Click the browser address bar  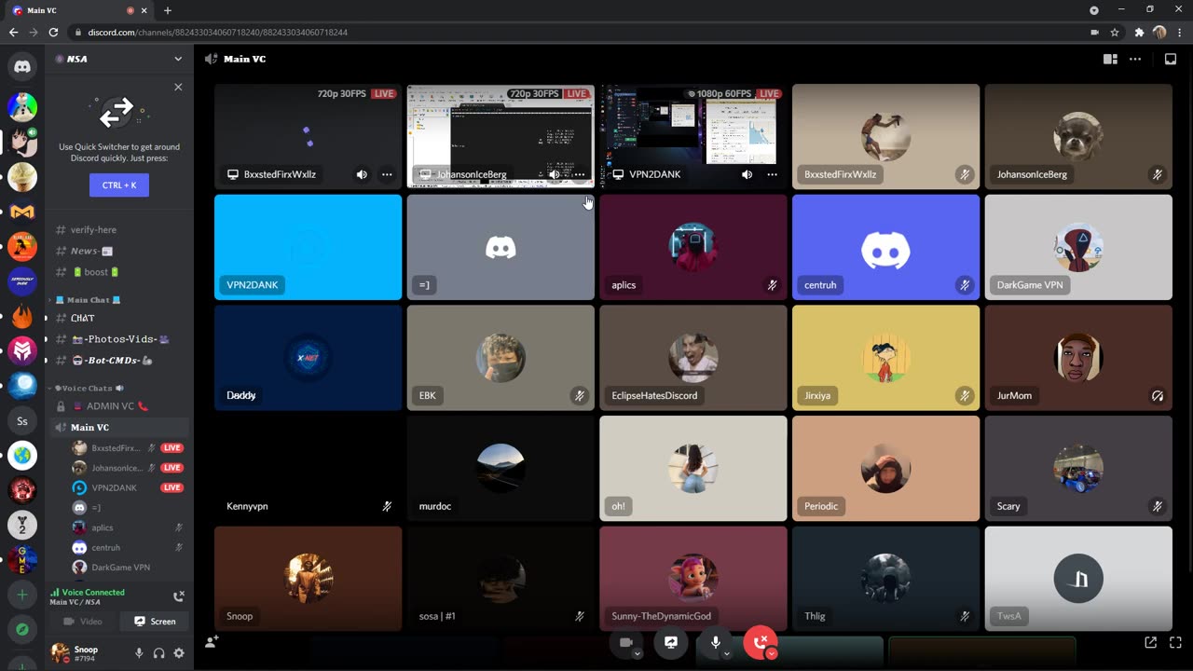click(578, 33)
